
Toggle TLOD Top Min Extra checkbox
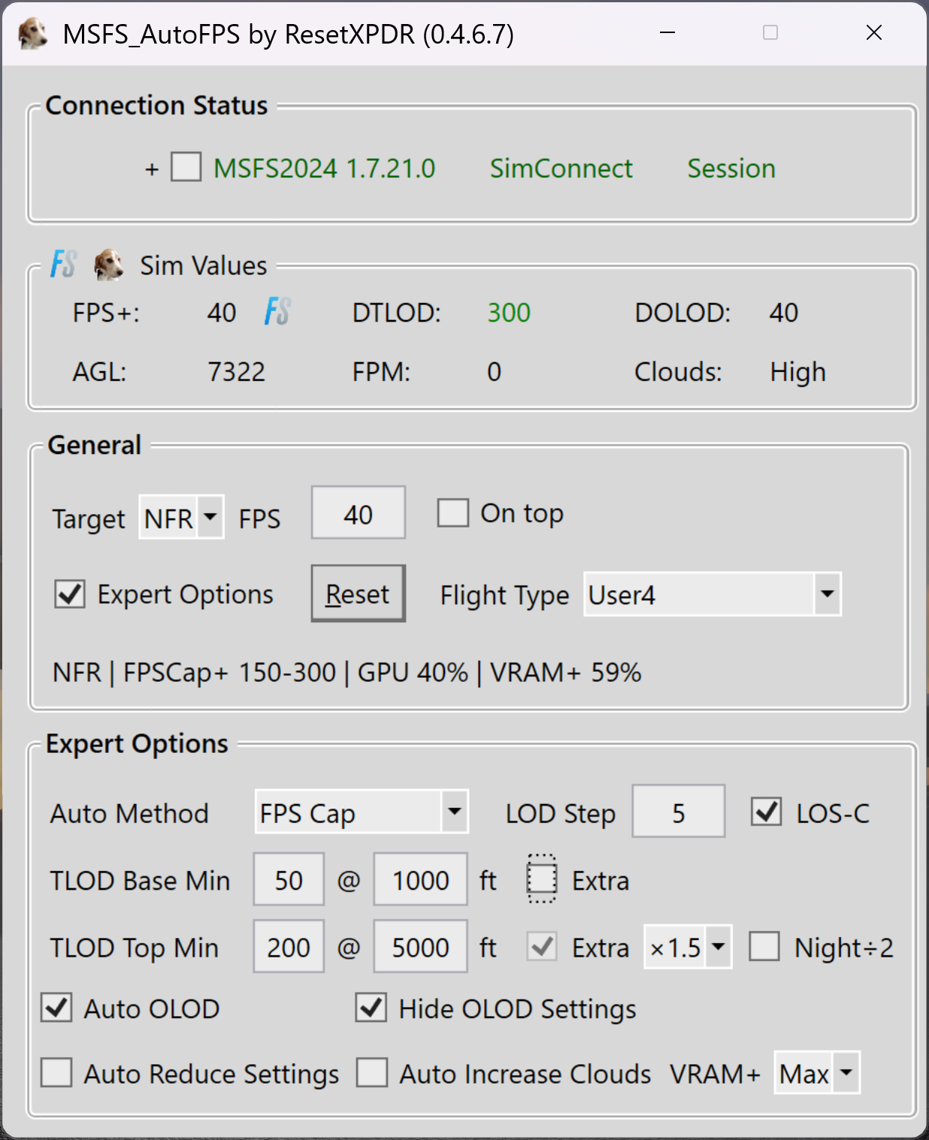click(541, 946)
